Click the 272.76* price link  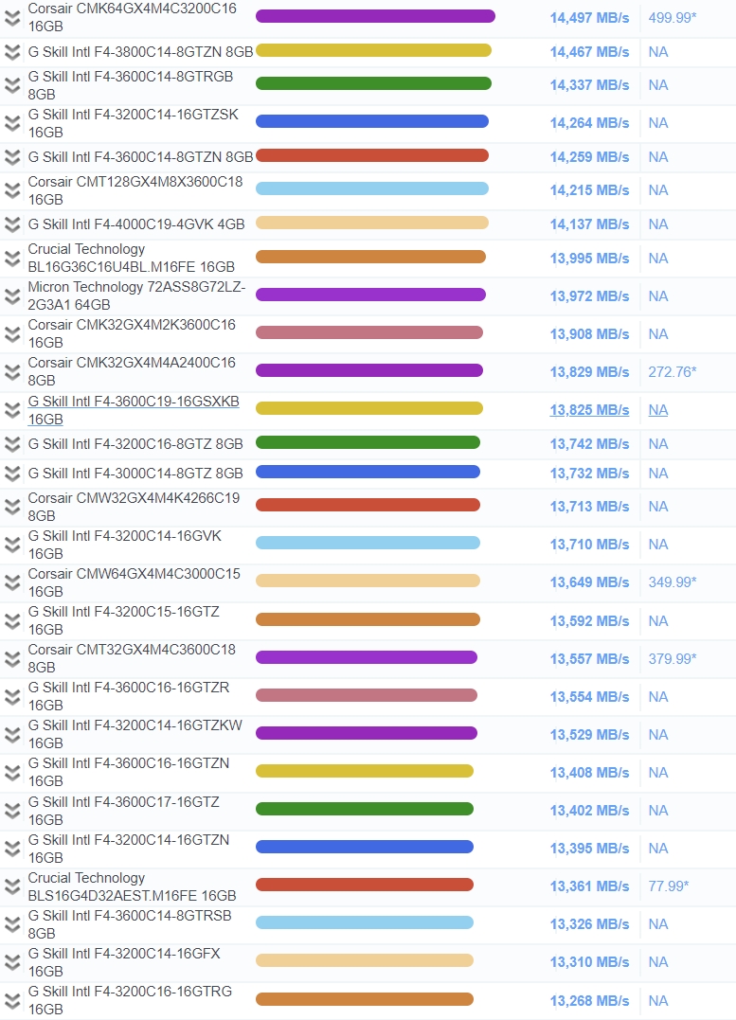[673, 372]
